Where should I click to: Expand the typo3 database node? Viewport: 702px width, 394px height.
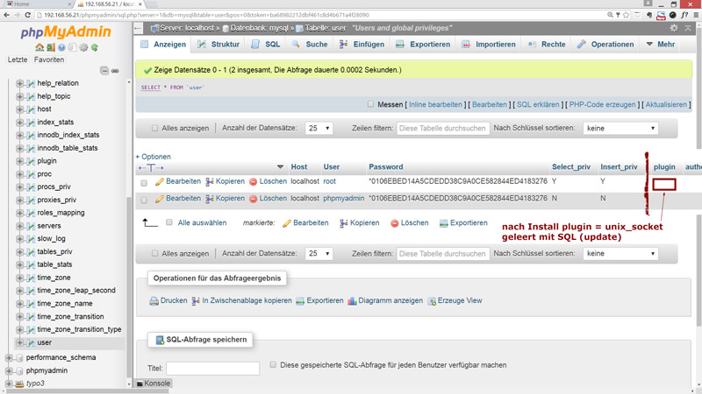coord(9,383)
